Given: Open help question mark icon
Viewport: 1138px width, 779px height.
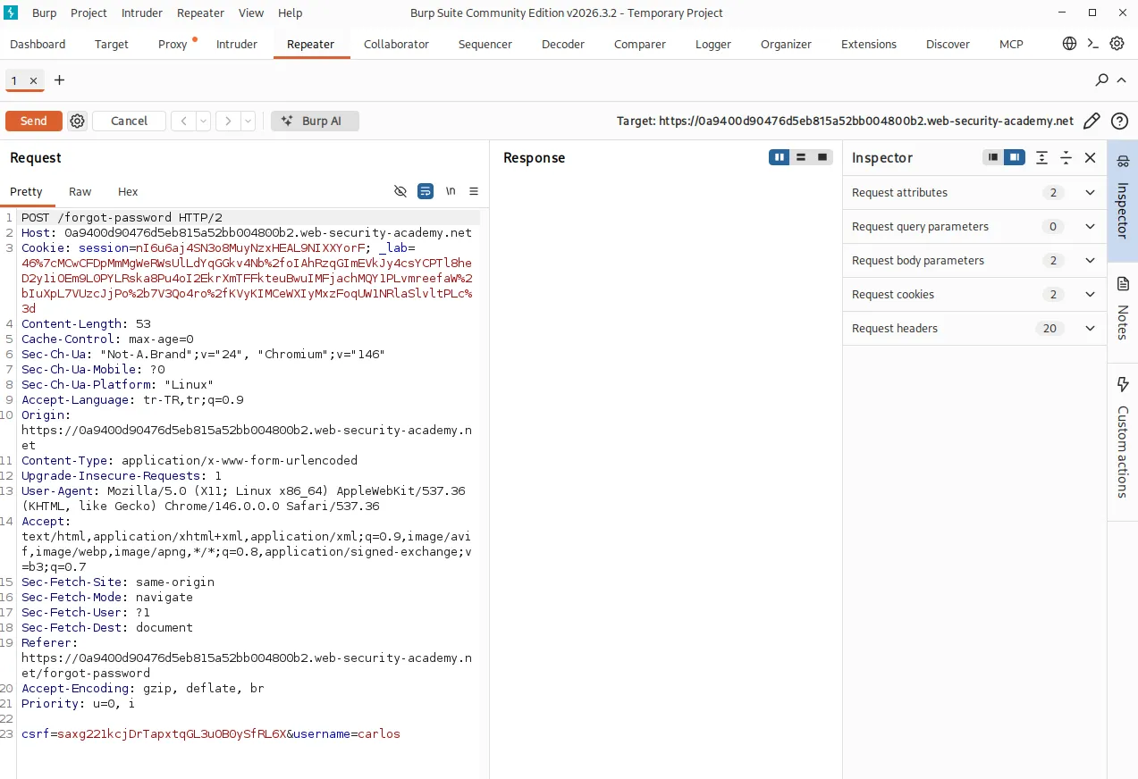Looking at the screenshot, I should 1119,121.
